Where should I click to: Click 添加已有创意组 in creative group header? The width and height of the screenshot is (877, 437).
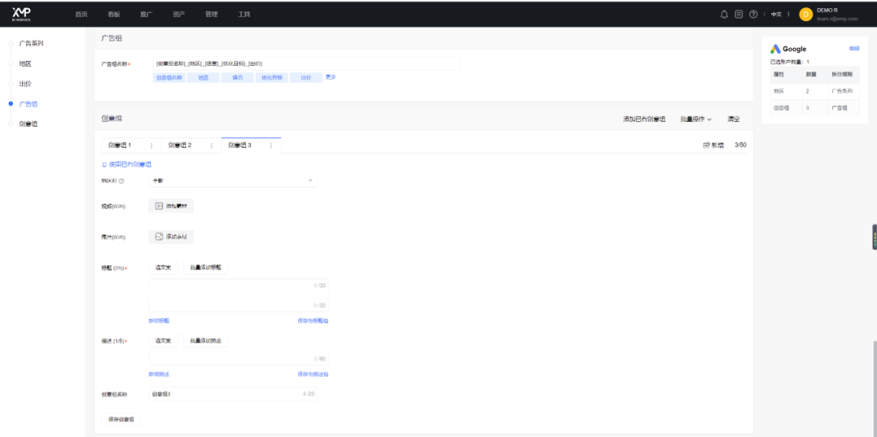(x=644, y=119)
